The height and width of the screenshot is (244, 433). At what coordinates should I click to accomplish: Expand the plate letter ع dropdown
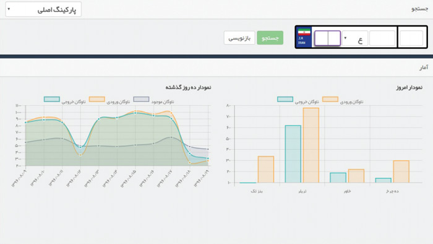click(x=354, y=38)
